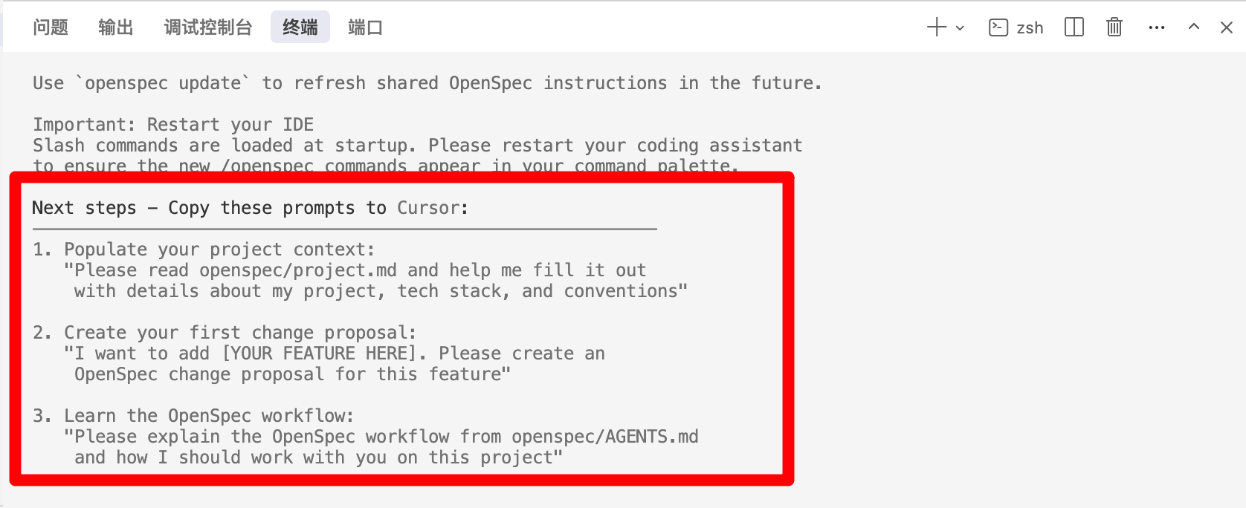The image size is (1246, 508).
Task: Click the `openspec update` command text
Action: coord(163,83)
